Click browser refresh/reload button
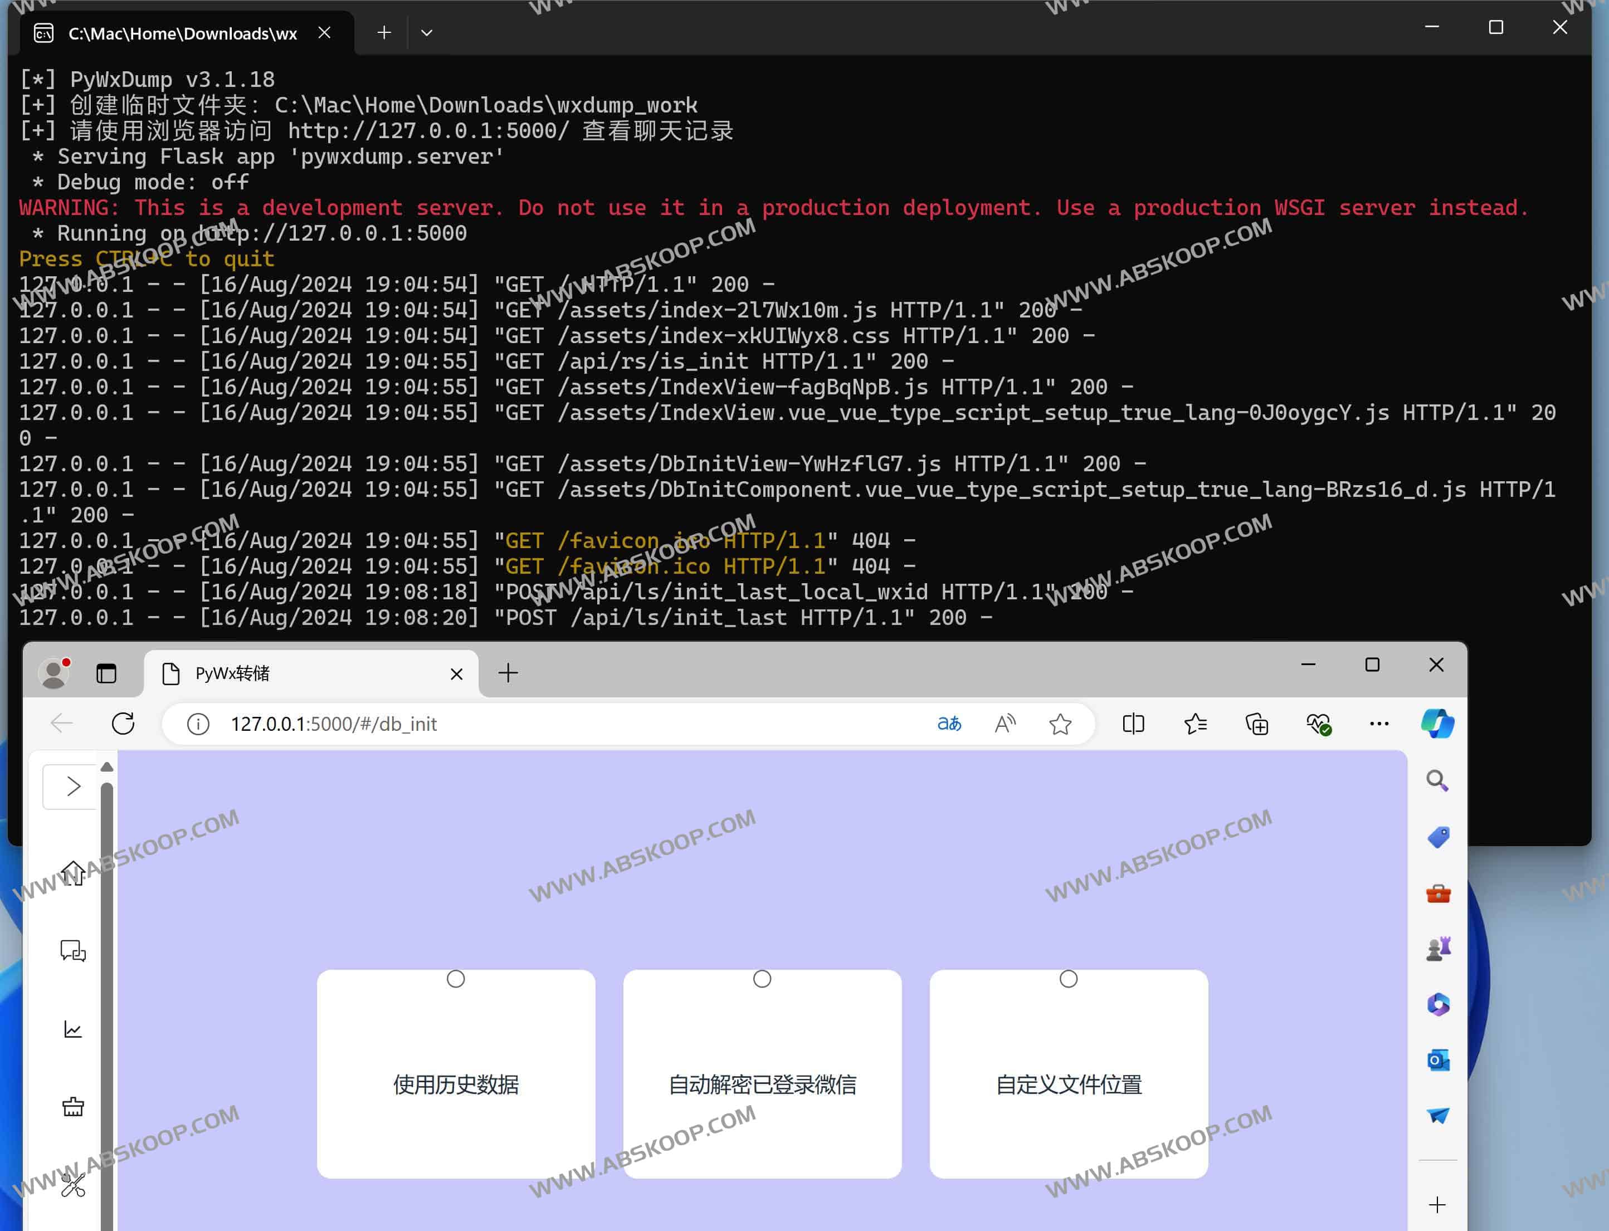 [x=123, y=723]
